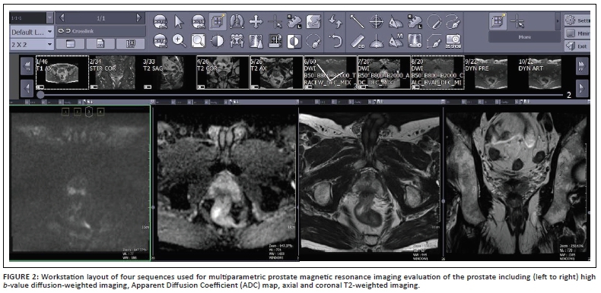Open the More tools panel
The height and width of the screenshot is (293, 601).
[x=524, y=37]
